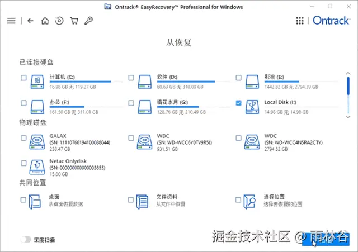358x252 pixels.
Task: Check the 镜花水月 (G:) checkbox
Action: pyautogui.click(x=131, y=103)
